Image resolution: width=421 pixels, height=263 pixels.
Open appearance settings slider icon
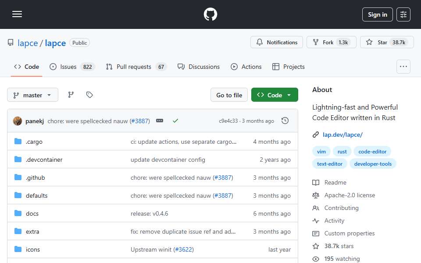pyautogui.click(x=403, y=14)
